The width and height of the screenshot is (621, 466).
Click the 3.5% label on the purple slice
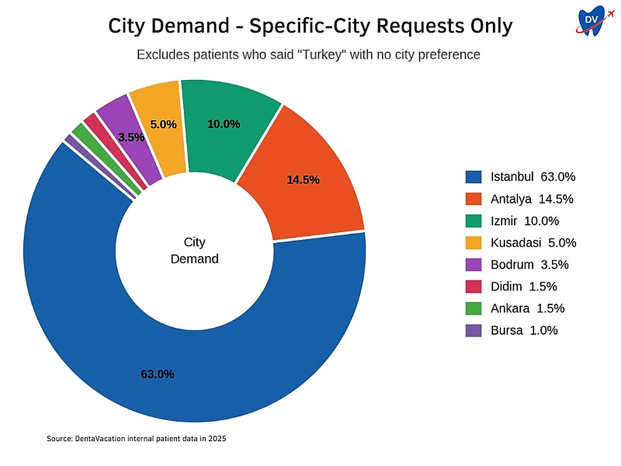[x=131, y=137]
